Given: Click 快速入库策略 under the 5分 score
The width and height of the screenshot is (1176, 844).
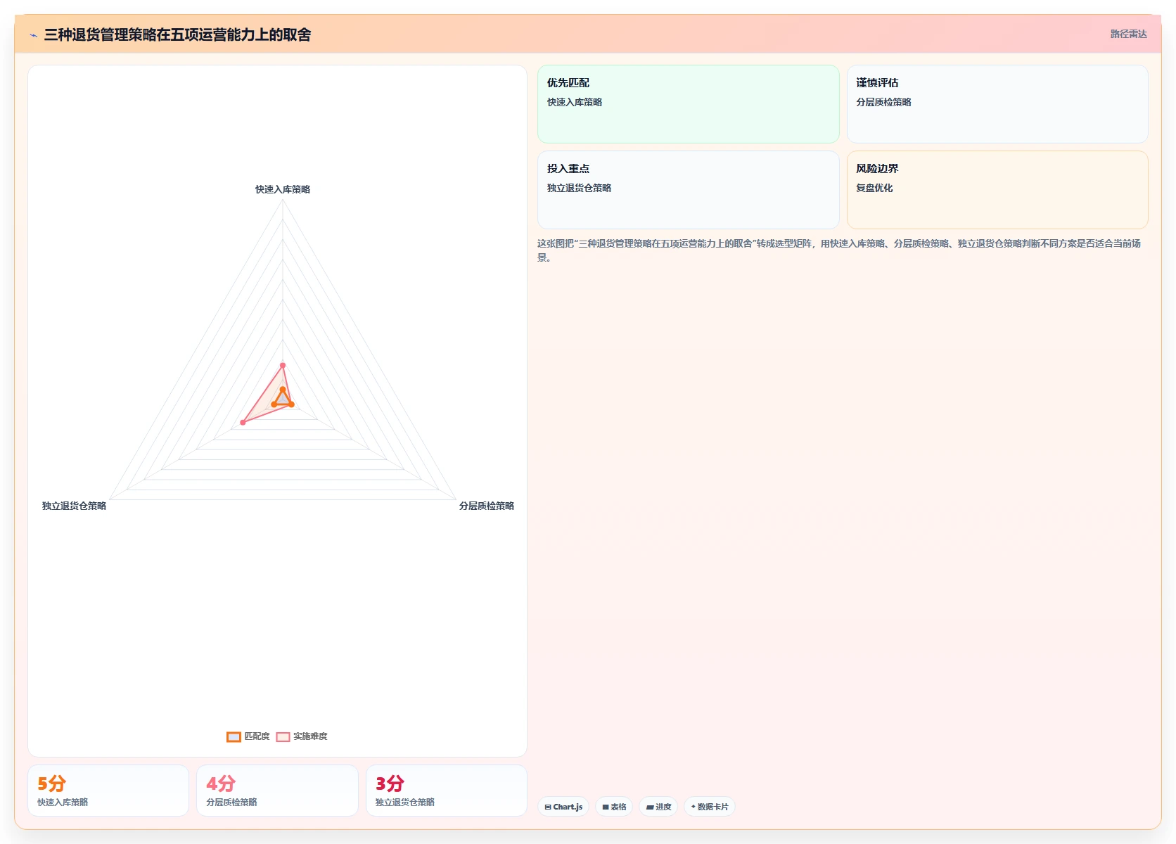Looking at the screenshot, I should pyautogui.click(x=63, y=802).
